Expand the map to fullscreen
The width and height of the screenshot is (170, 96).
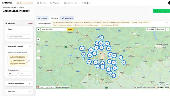[x=168, y=29]
